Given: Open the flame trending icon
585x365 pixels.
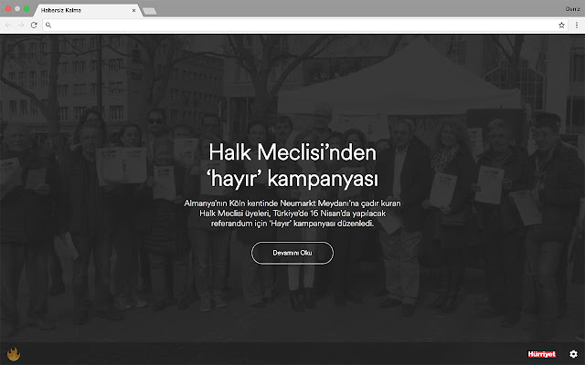Looking at the screenshot, I should coord(14,354).
